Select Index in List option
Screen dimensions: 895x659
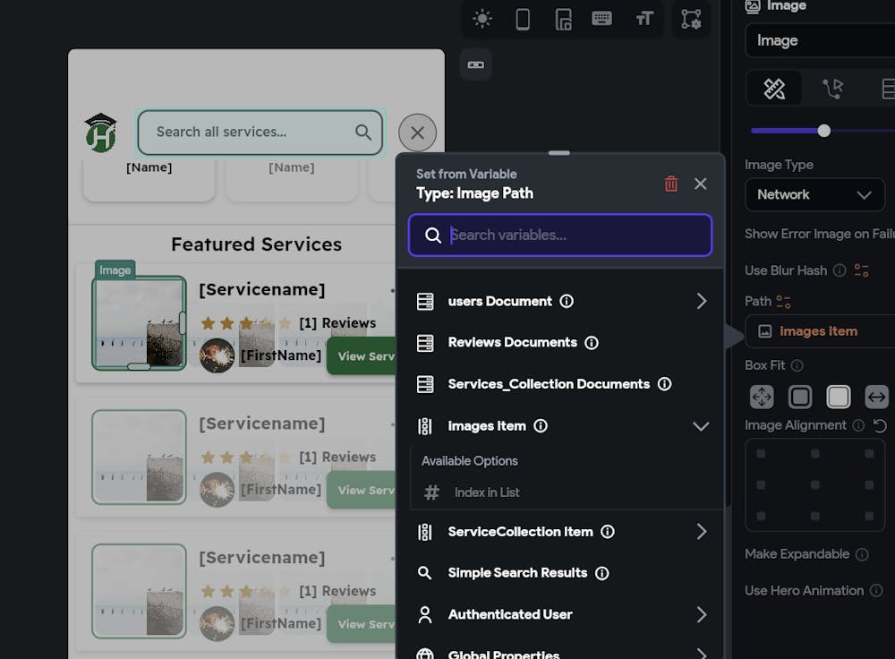click(x=486, y=492)
